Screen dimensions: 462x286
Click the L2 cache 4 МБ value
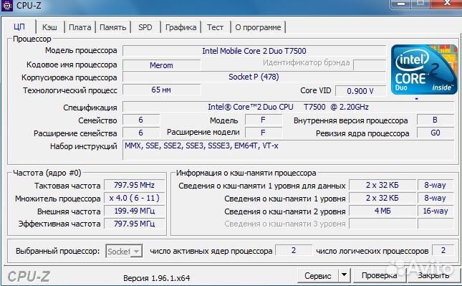(x=382, y=211)
